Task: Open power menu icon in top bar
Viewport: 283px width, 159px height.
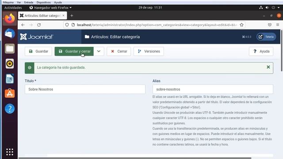Action: click(273, 8)
